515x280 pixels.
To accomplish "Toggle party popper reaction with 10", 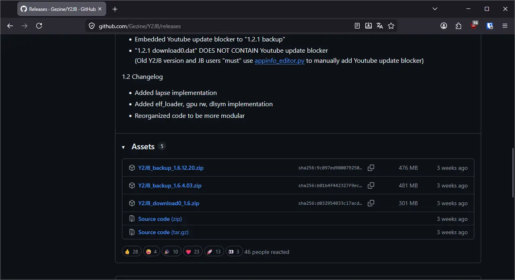I will pyautogui.click(x=171, y=252).
